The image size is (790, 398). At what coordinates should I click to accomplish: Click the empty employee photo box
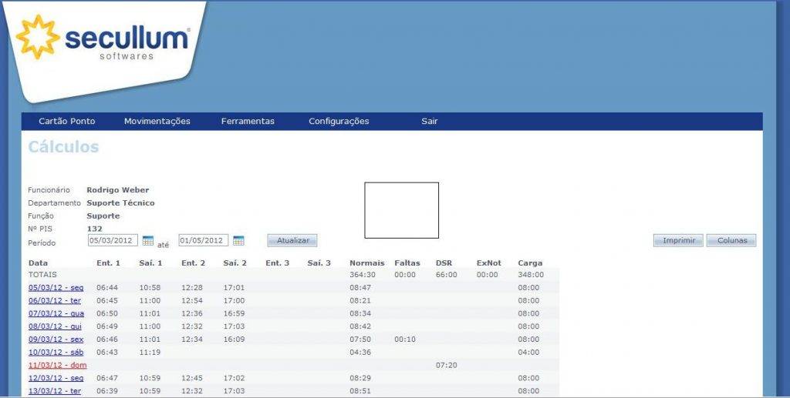(x=401, y=210)
